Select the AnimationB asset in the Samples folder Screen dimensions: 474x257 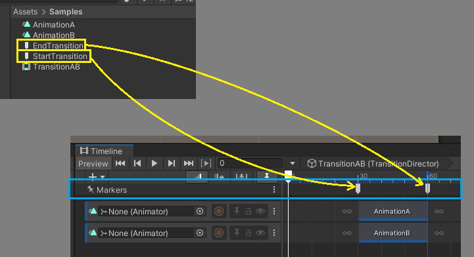click(x=49, y=35)
